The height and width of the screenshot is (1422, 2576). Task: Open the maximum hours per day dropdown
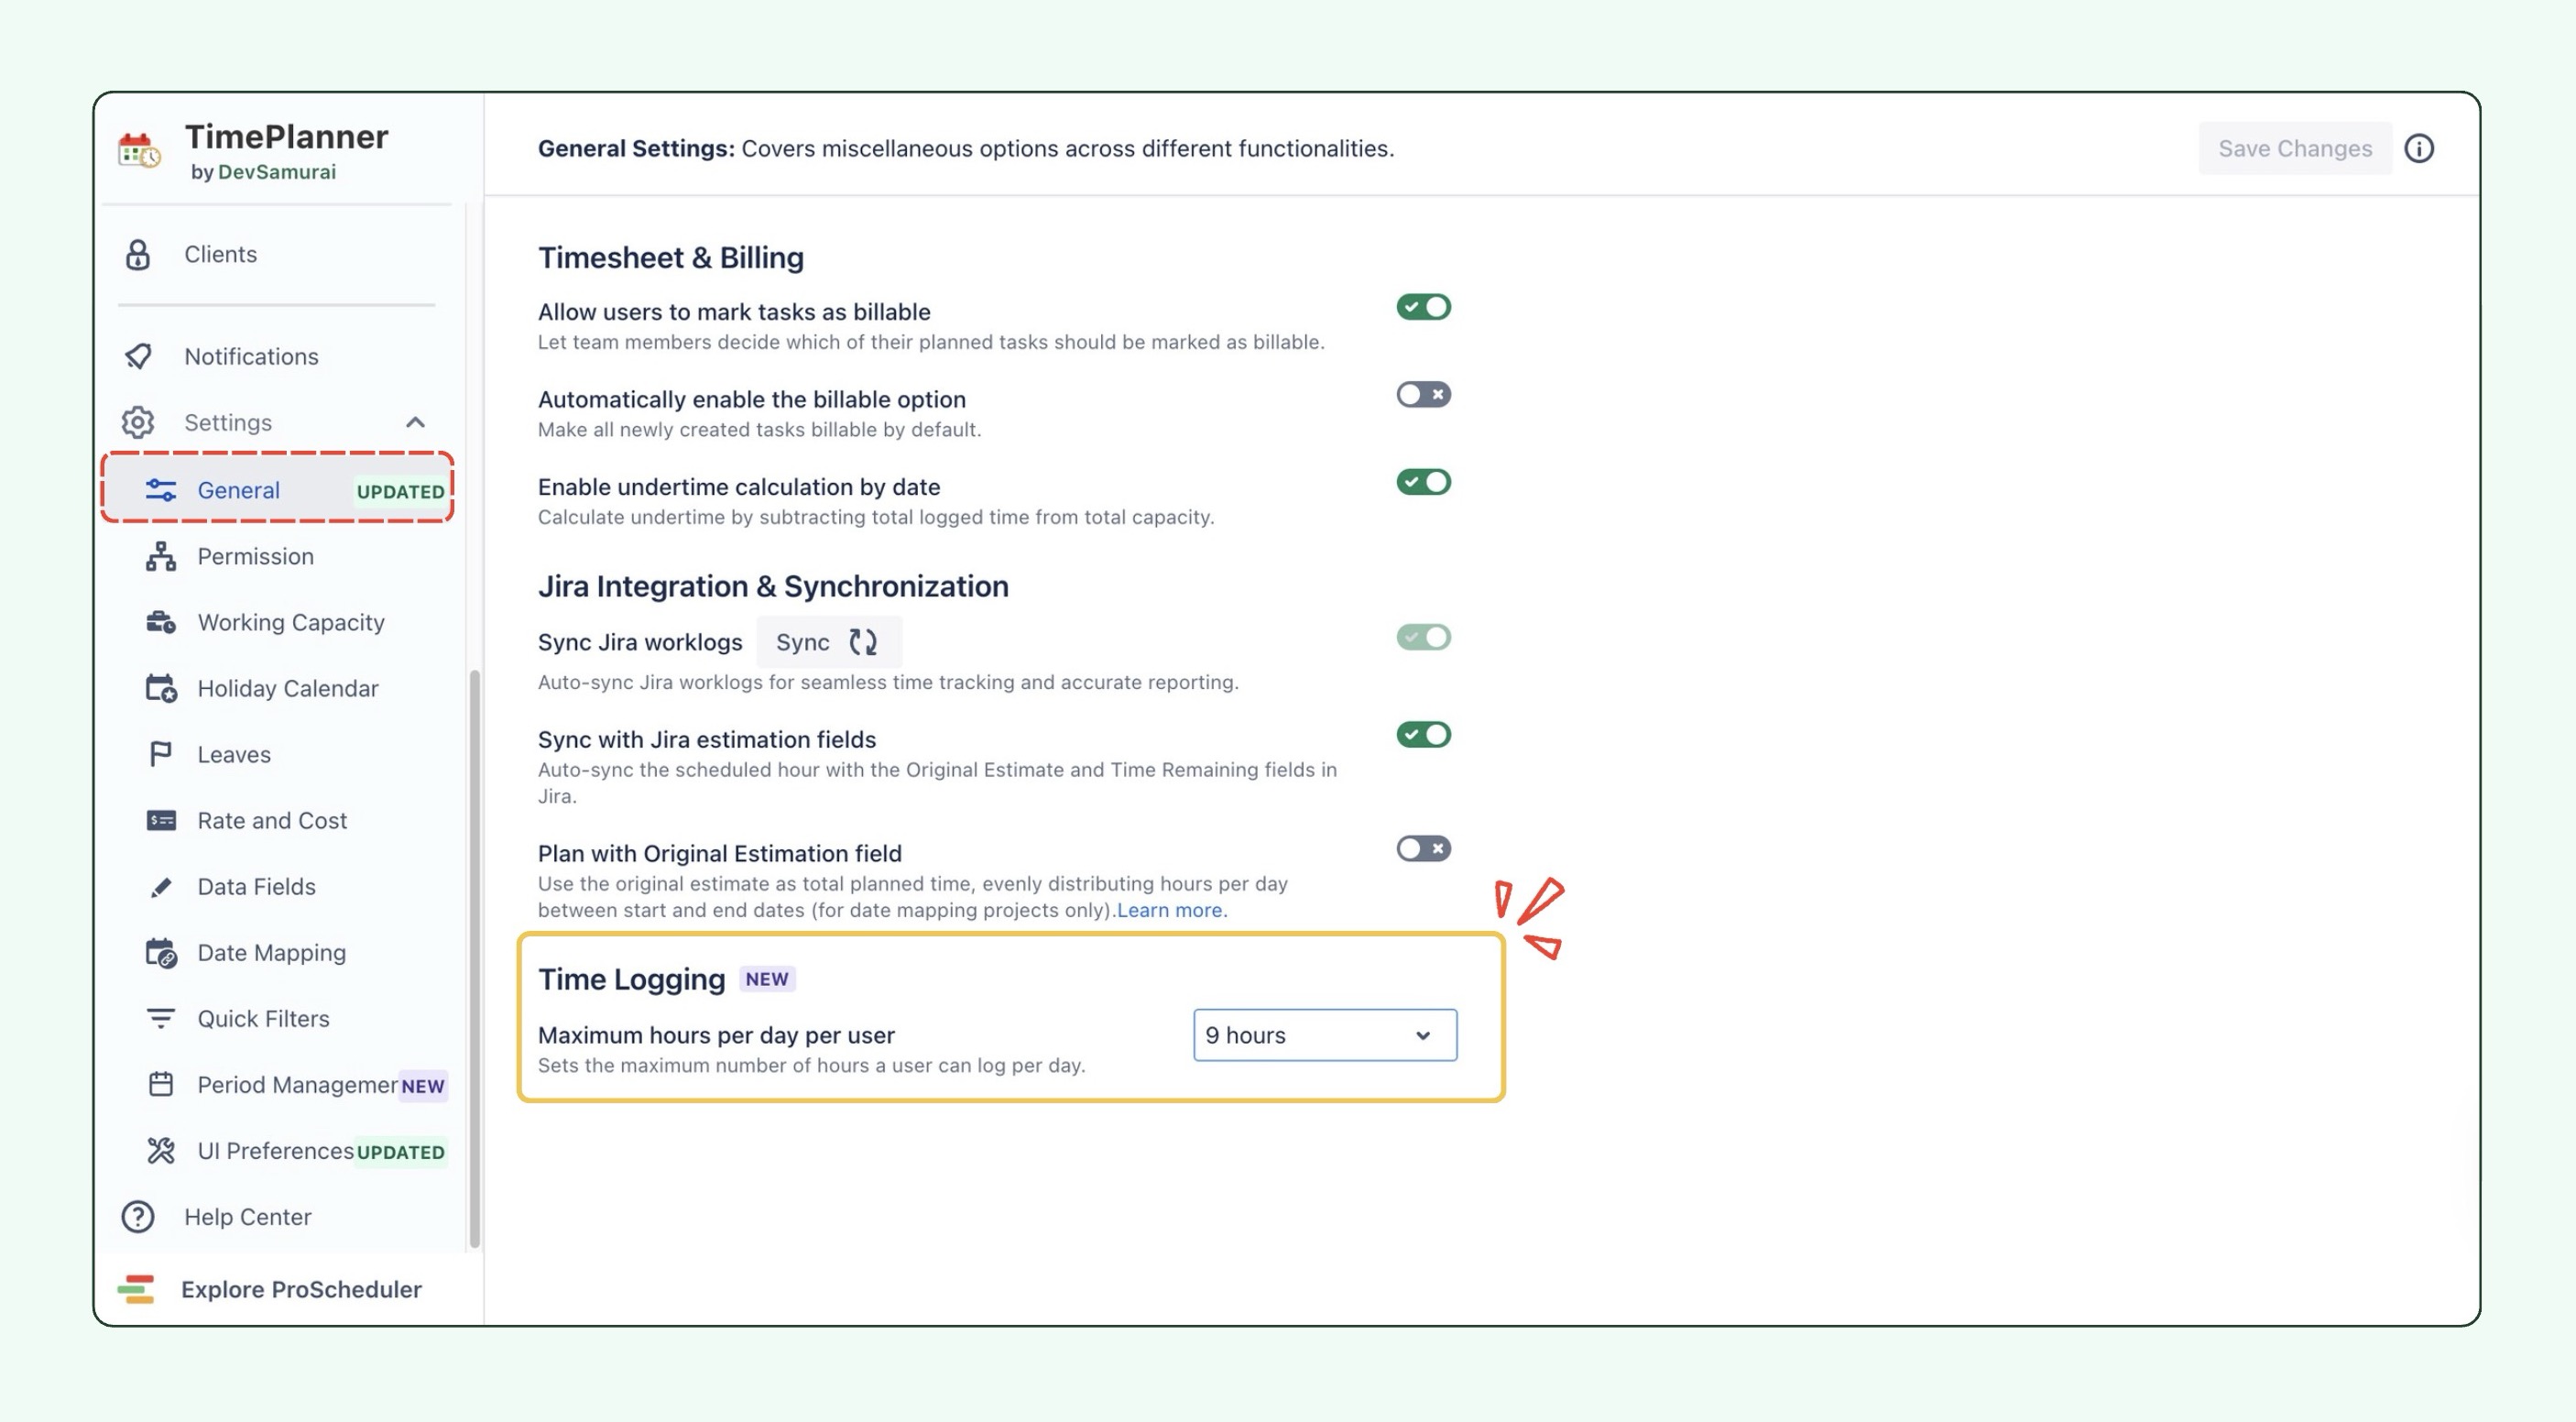(x=1324, y=1035)
